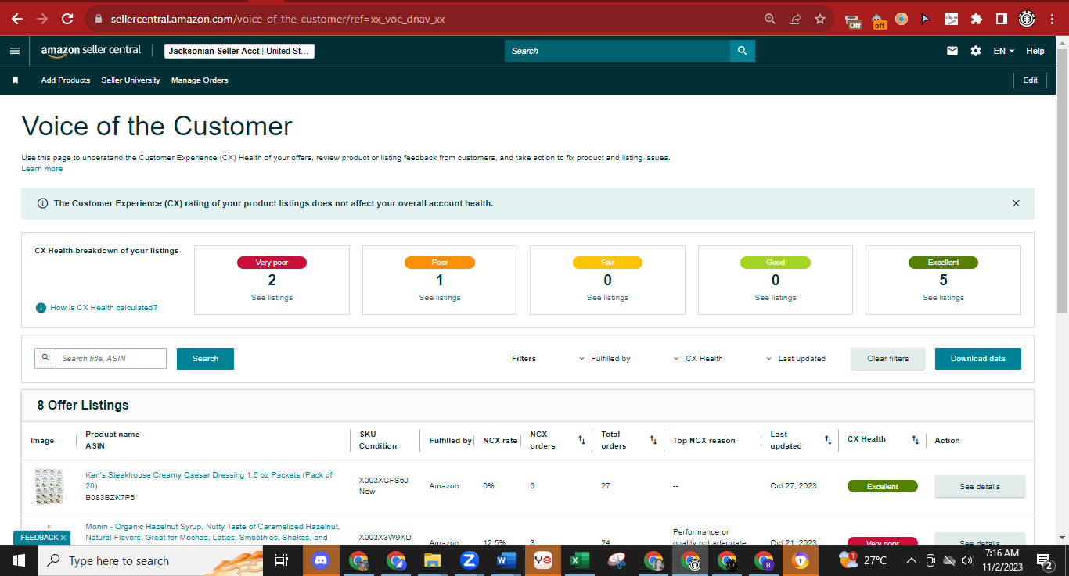Dismiss the CX rating info banner
The image size is (1069, 576).
[1016, 203]
